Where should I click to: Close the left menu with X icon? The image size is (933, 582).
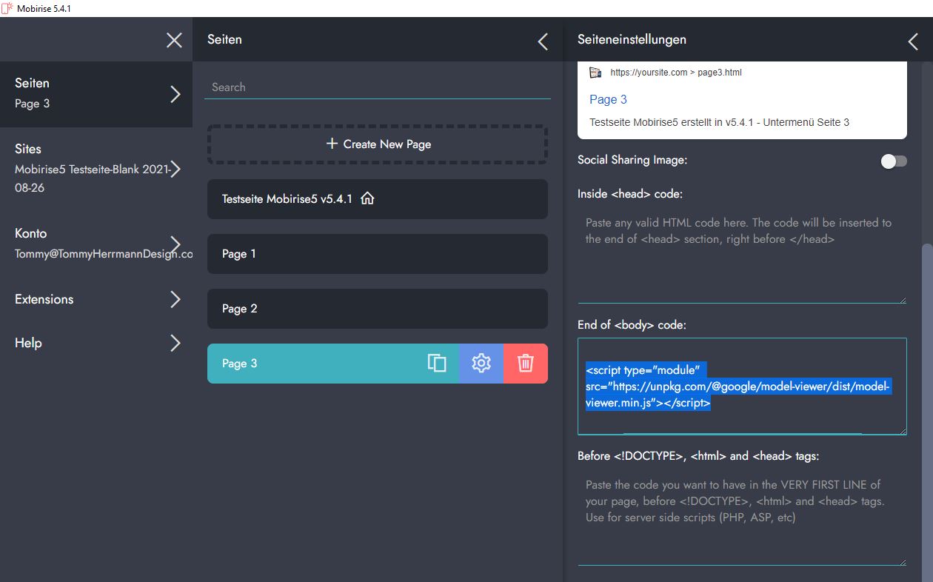click(x=174, y=40)
